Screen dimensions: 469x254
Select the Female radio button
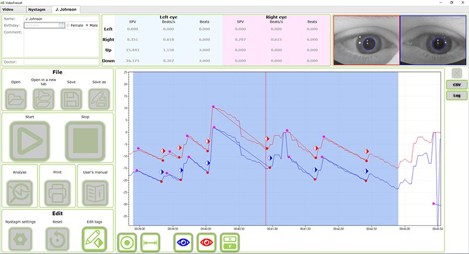pyautogui.click(x=68, y=25)
